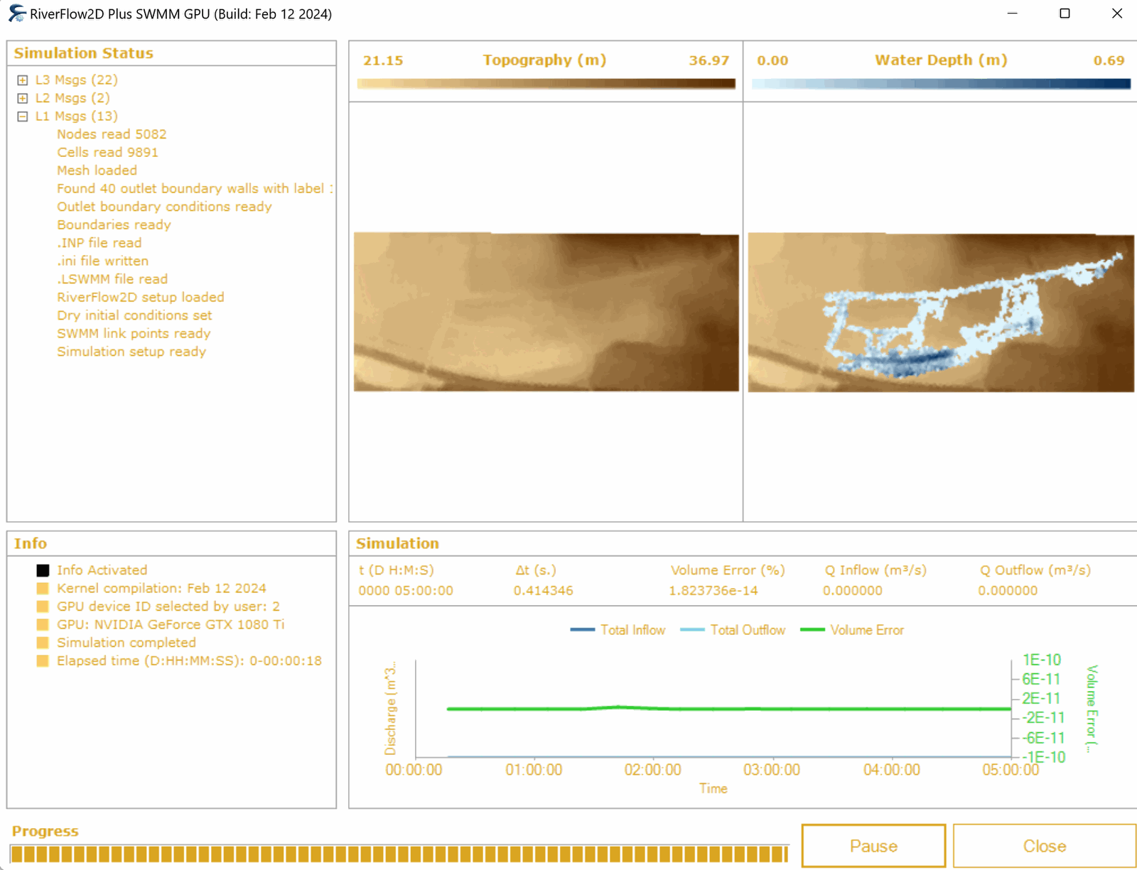The image size is (1137, 870).
Task: Click the orange Kernel compilation marker icon
Action: [43, 588]
